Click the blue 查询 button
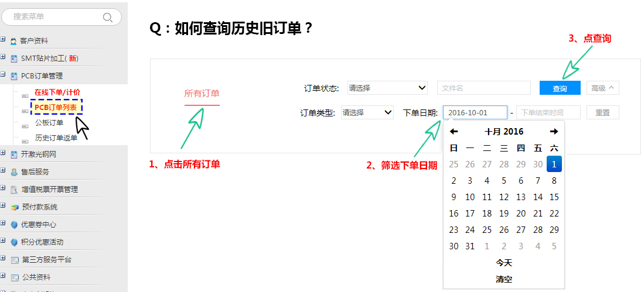The height and width of the screenshot is (292, 641). [560, 88]
